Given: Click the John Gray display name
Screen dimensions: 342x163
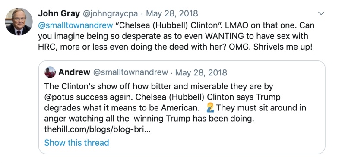Looking at the screenshot, I should [59, 14].
